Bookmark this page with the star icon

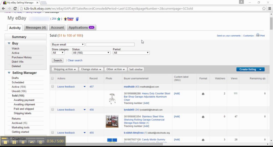tap(264, 8)
